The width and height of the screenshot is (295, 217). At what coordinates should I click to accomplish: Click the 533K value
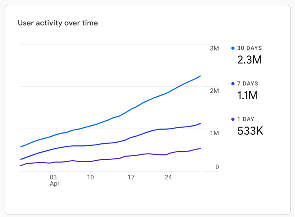[x=250, y=131]
